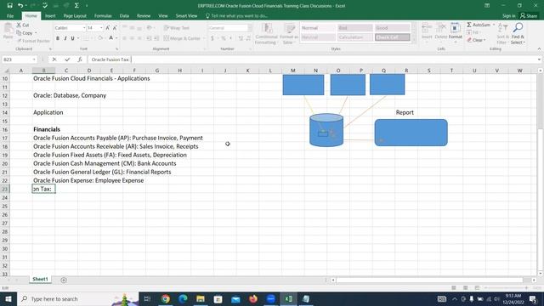Open Find & Select magnifier menu
The image size is (544, 306).
pyautogui.click(x=518, y=33)
